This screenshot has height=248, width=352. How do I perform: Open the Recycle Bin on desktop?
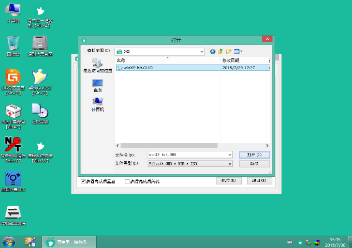pos(13,44)
